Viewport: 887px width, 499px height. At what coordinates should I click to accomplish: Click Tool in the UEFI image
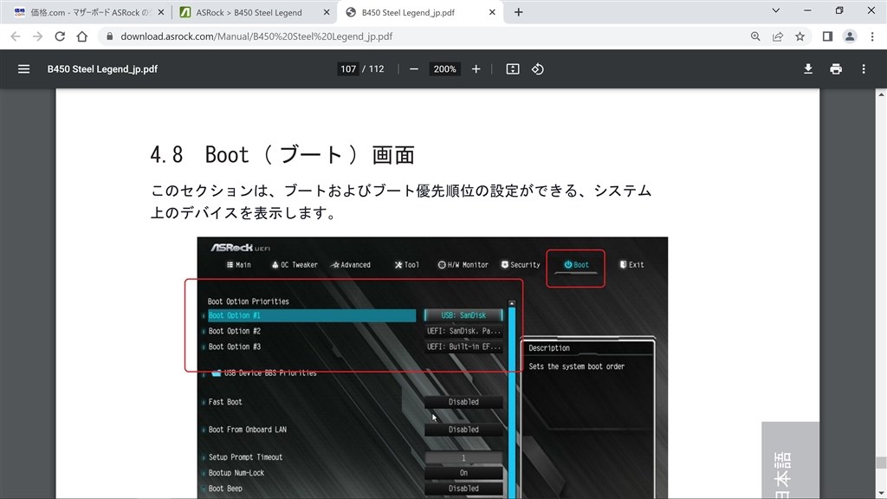(x=407, y=265)
